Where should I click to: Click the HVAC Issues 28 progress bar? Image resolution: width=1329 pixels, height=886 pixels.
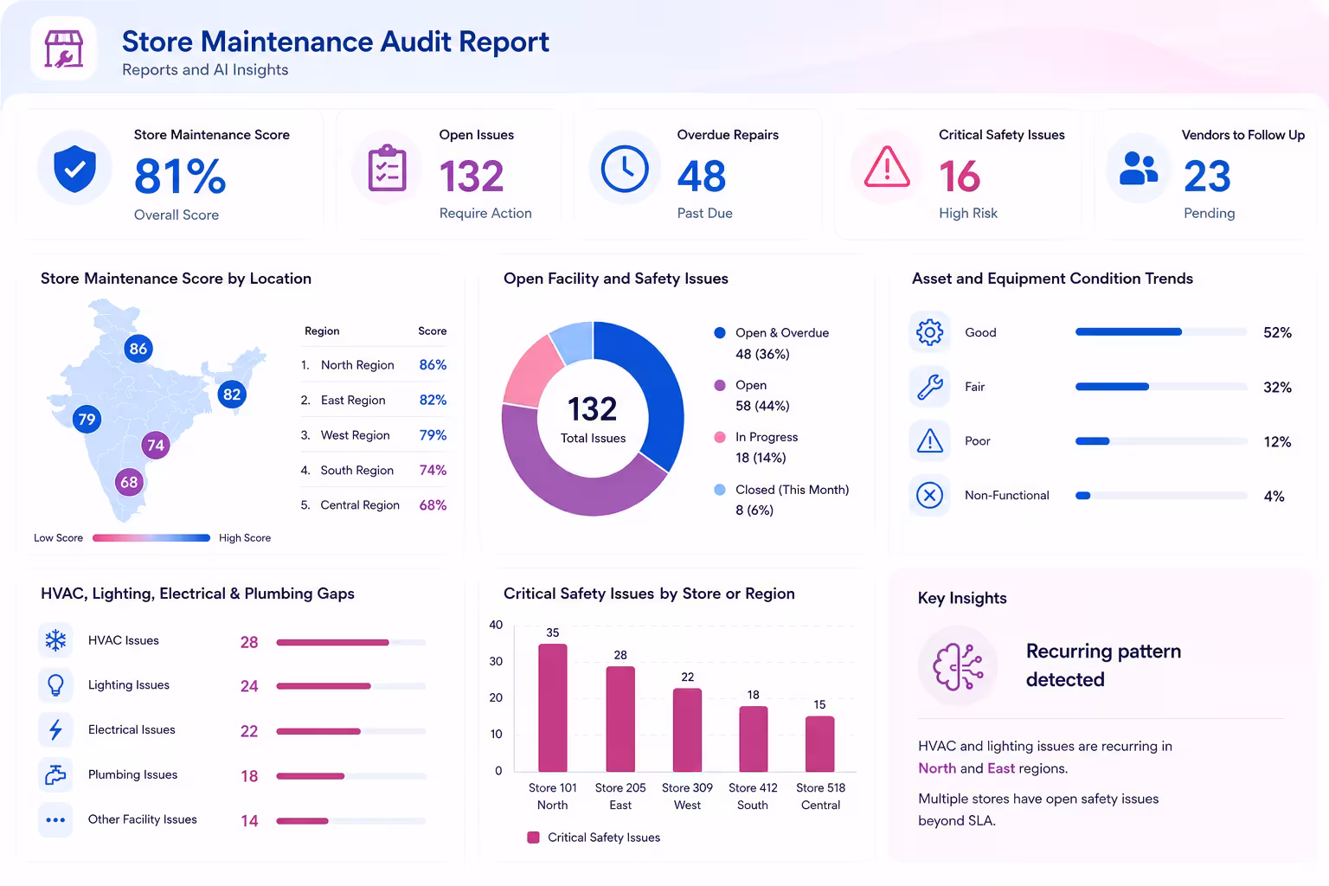coord(351,642)
